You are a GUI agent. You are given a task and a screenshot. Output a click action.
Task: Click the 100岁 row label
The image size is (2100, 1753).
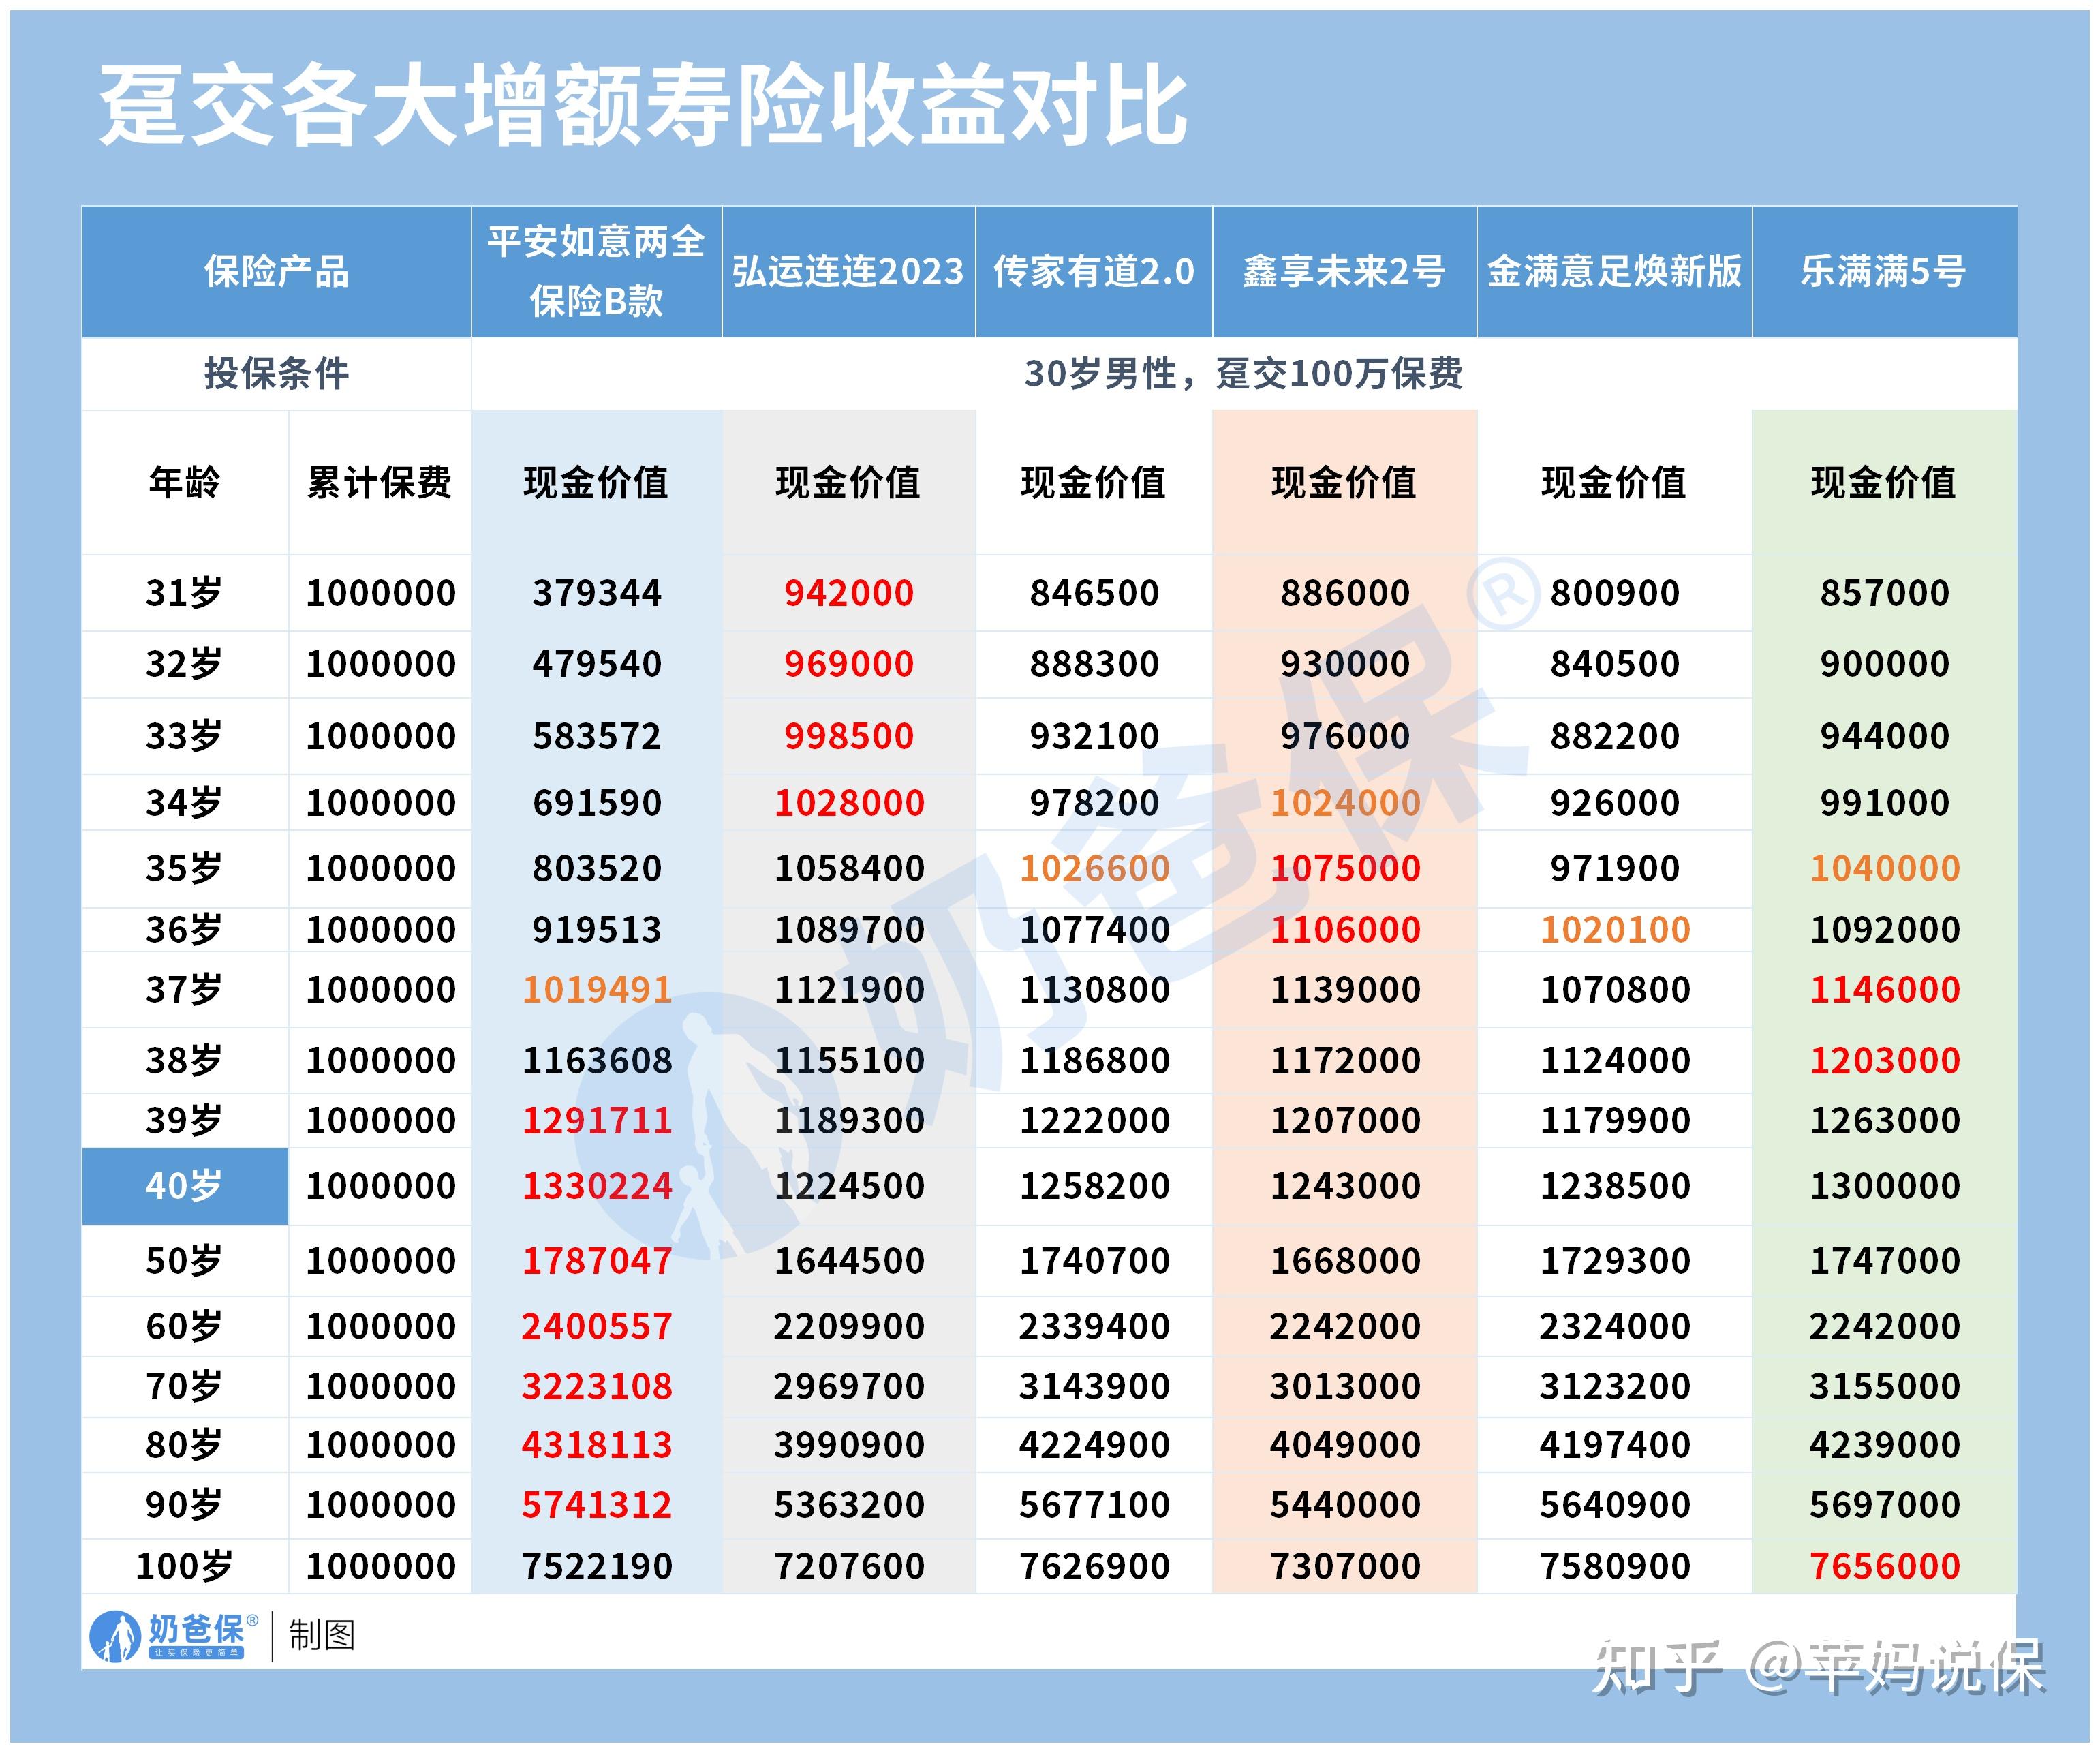coord(185,1567)
